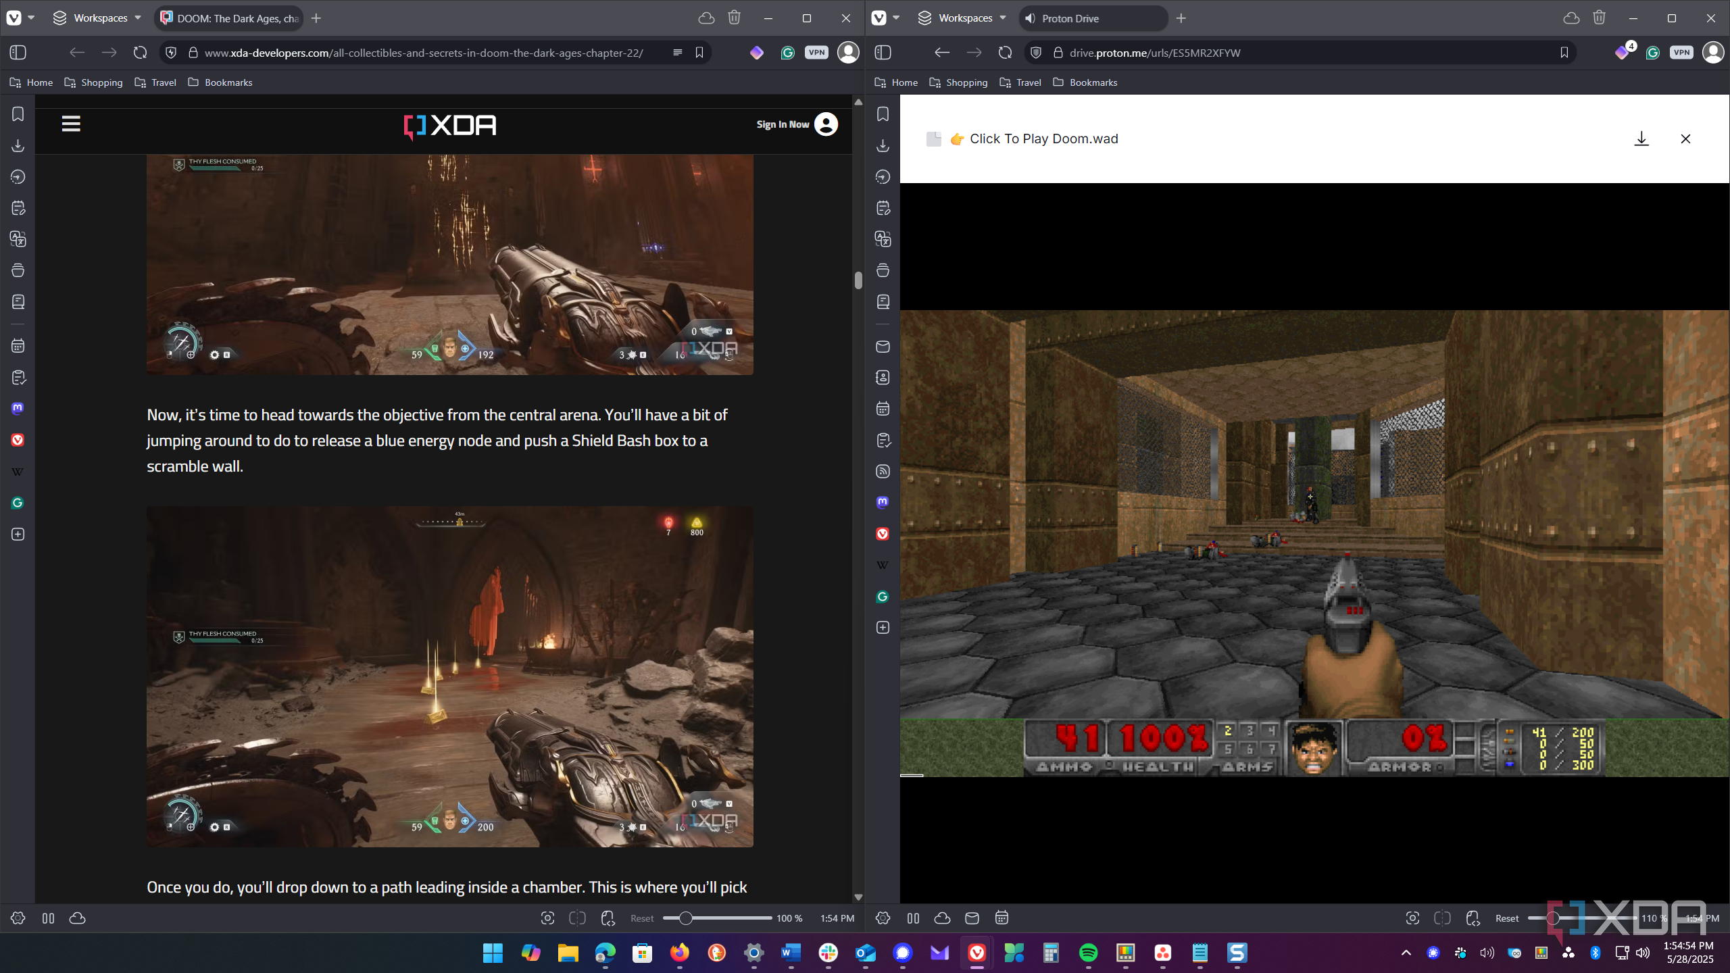Open the Home bookmark in the left window
Screen dimensions: 1730x973
point(31,82)
